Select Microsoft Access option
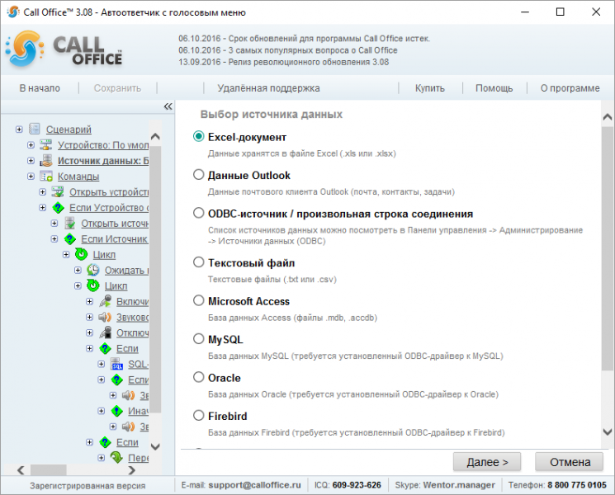Image resolution: width=615 pixels, height=495 pixels. (198, 300)
